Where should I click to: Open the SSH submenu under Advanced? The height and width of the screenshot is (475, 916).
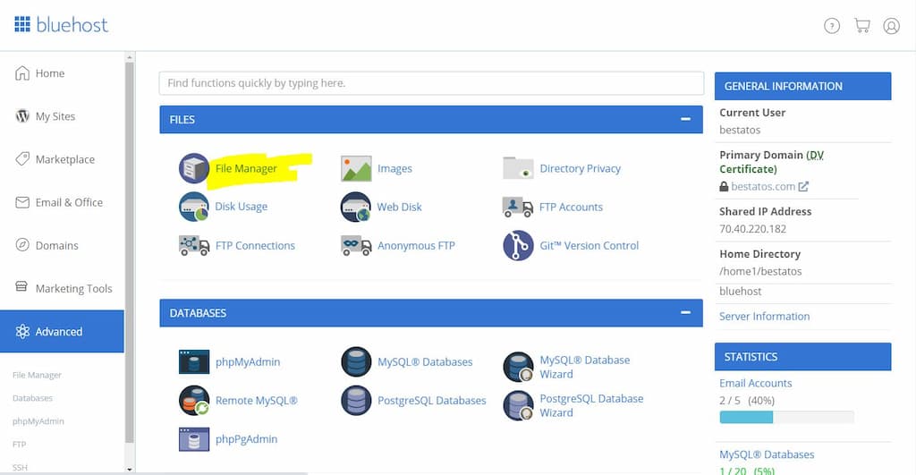[x=20, y=468]
